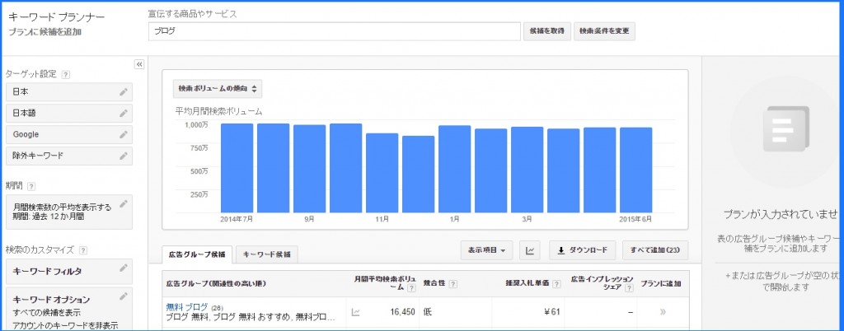Show trend chart icon in 無料 ブログ row

[356, 312]
